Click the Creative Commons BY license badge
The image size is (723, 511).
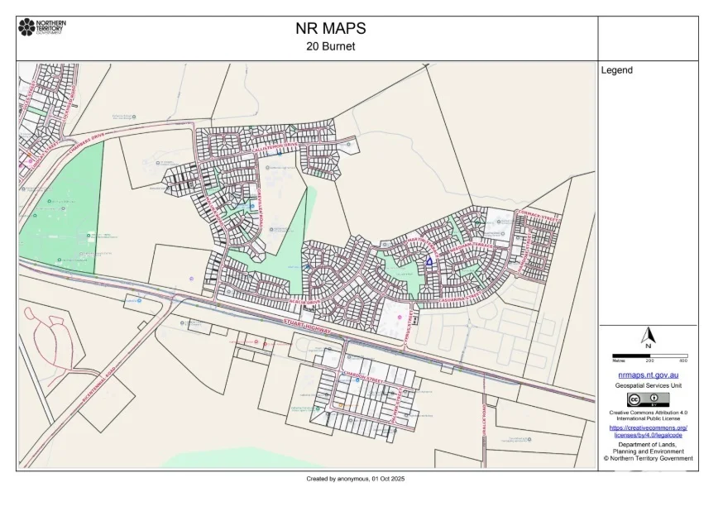pos(648,399)
